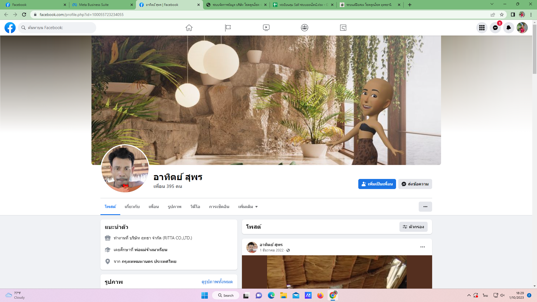The width and height of the screenshot is (537, 302).
Task: Open the Watch video icon
Action: 266,28
